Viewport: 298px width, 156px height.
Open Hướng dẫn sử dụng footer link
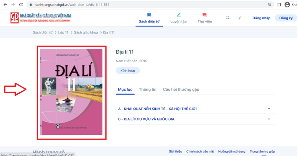232,151
